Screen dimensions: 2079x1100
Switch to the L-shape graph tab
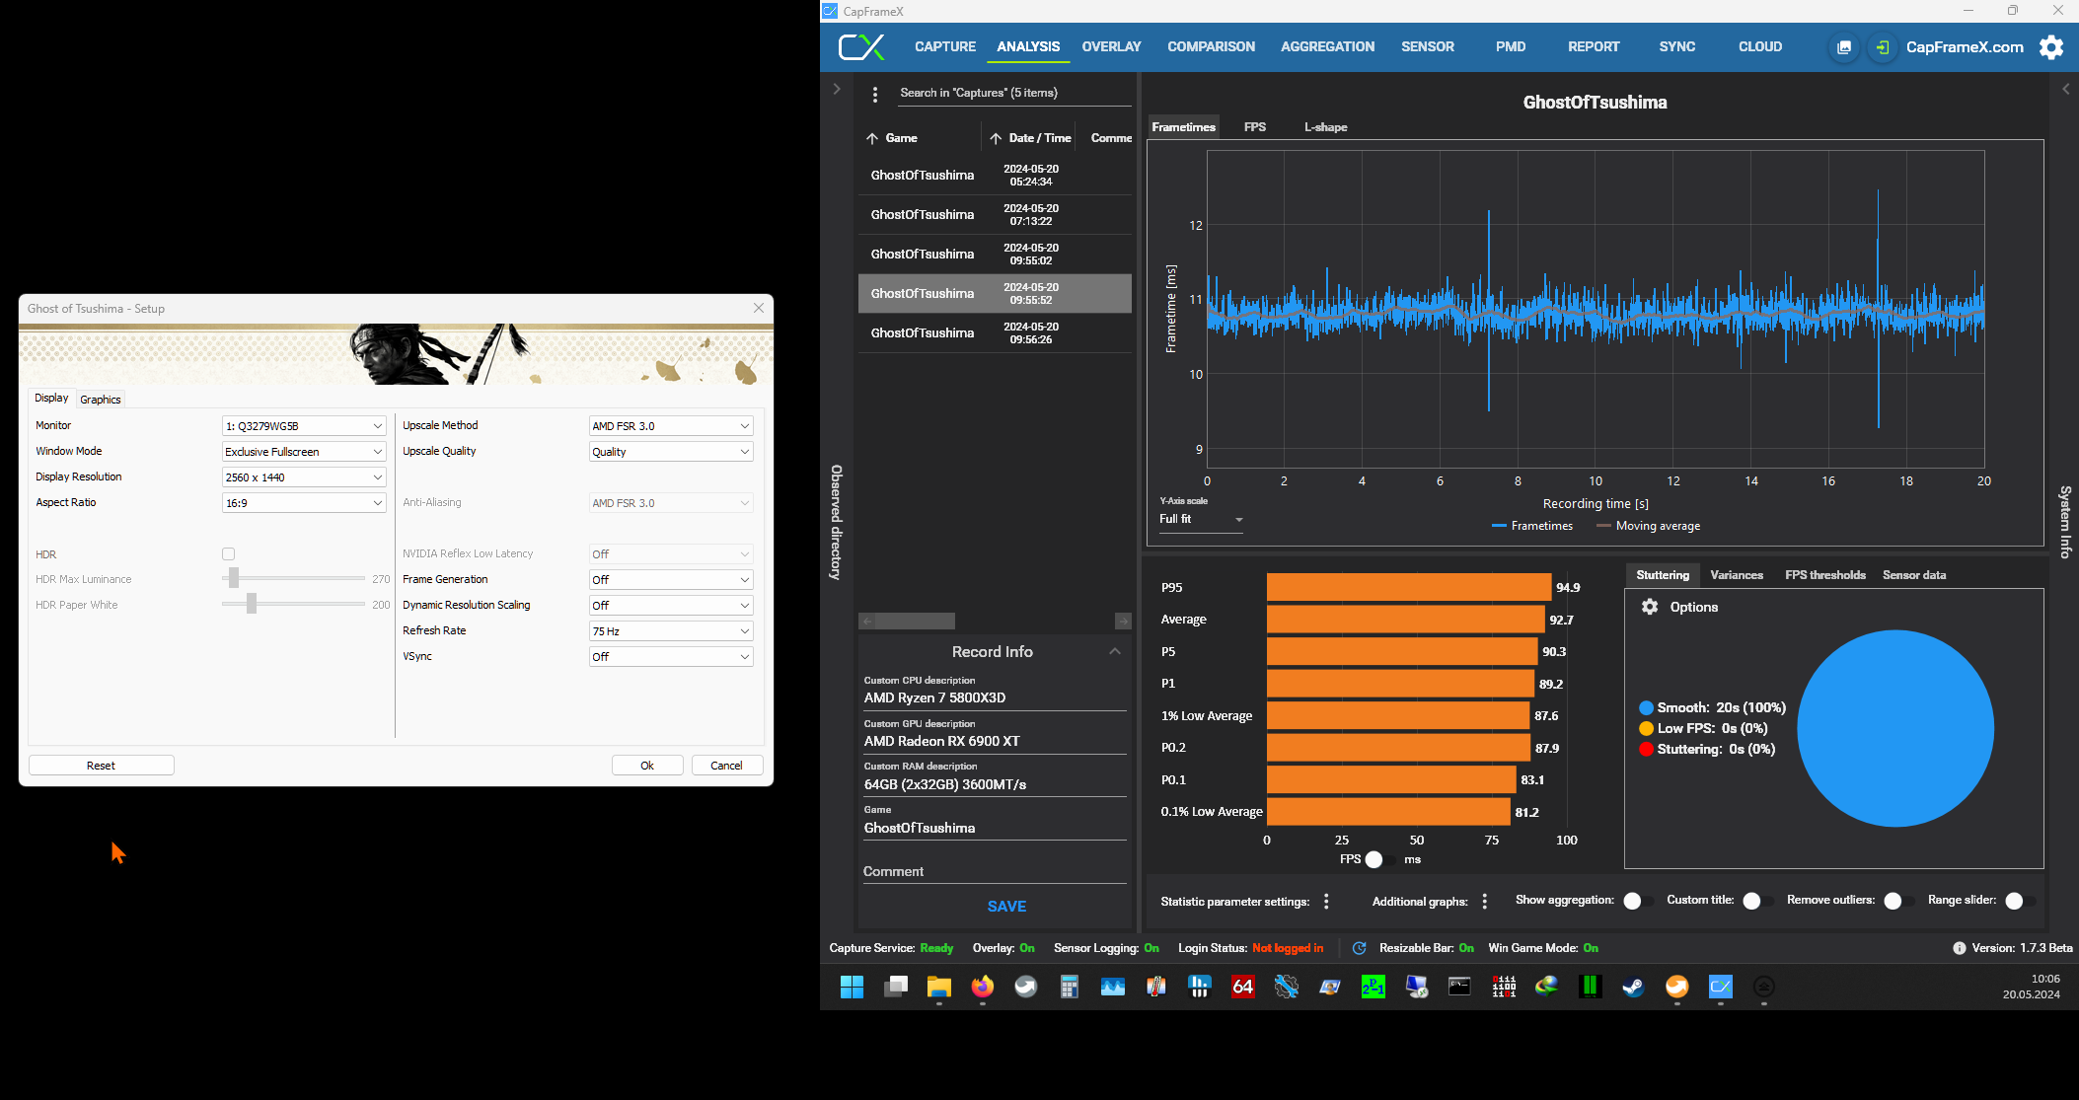(x=1325, y=127)
